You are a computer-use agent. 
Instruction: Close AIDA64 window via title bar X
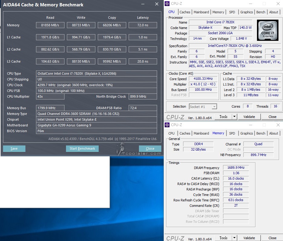click(x=157, y=4)
